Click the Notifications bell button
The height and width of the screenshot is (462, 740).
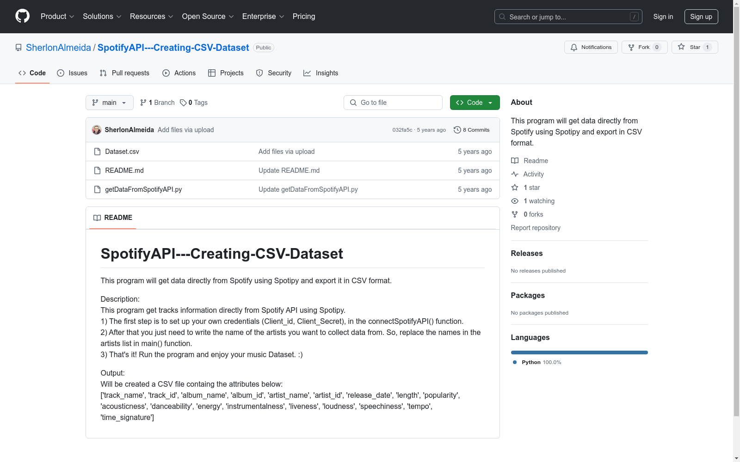[591, 47]
